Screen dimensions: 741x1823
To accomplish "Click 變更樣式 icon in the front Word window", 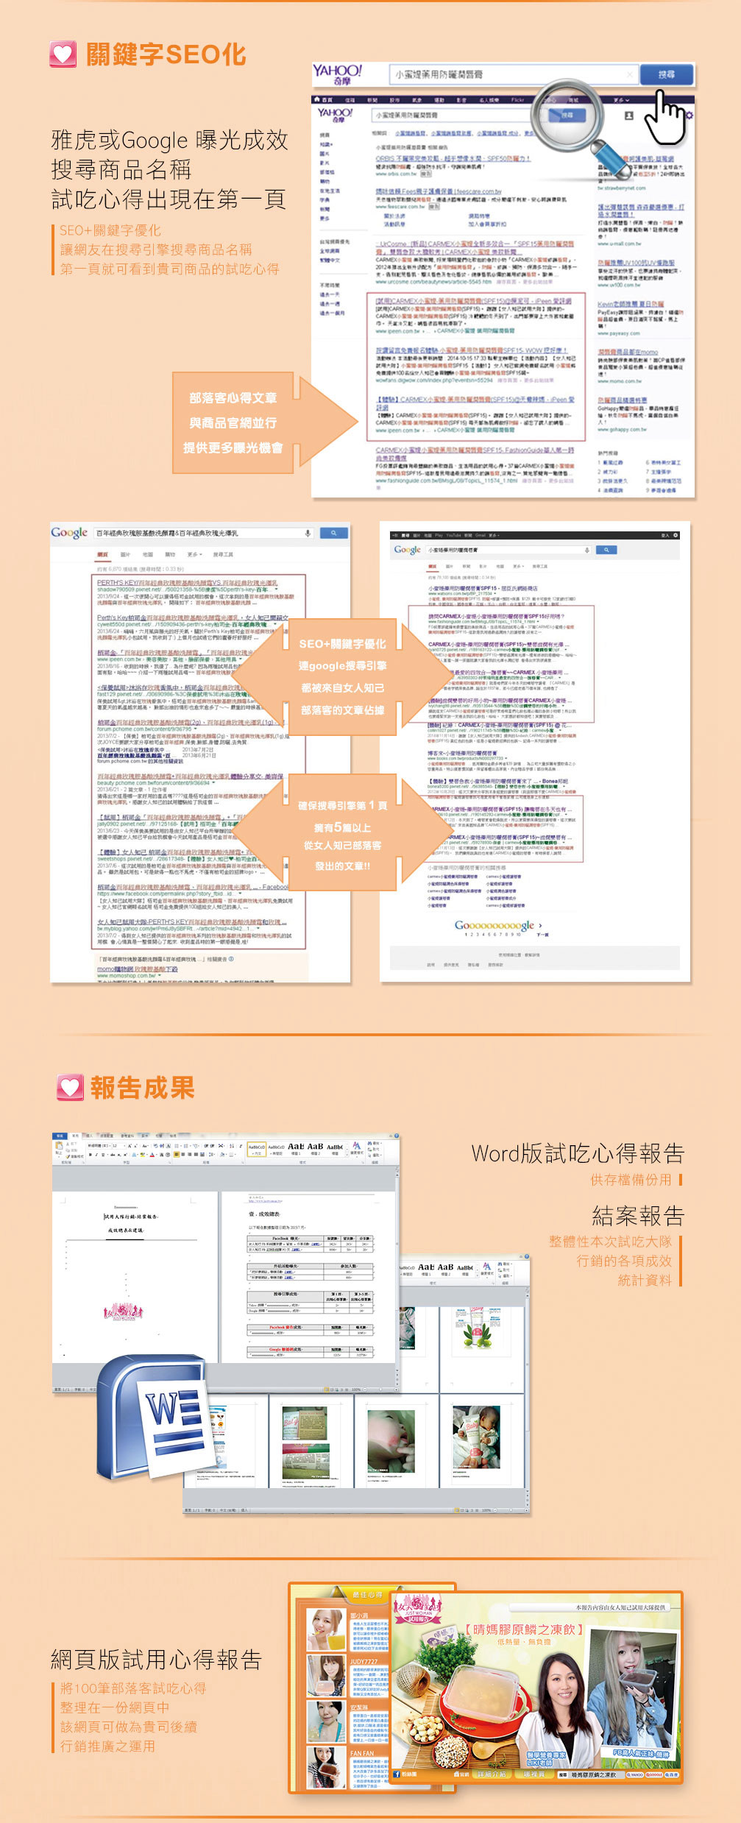I will (x=356, y=1149).
